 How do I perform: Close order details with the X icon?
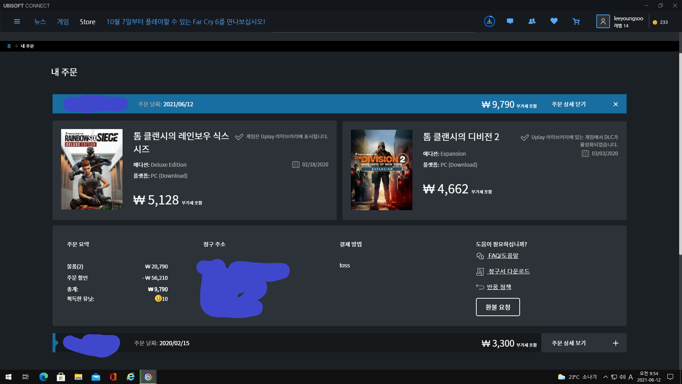[616, 104]
